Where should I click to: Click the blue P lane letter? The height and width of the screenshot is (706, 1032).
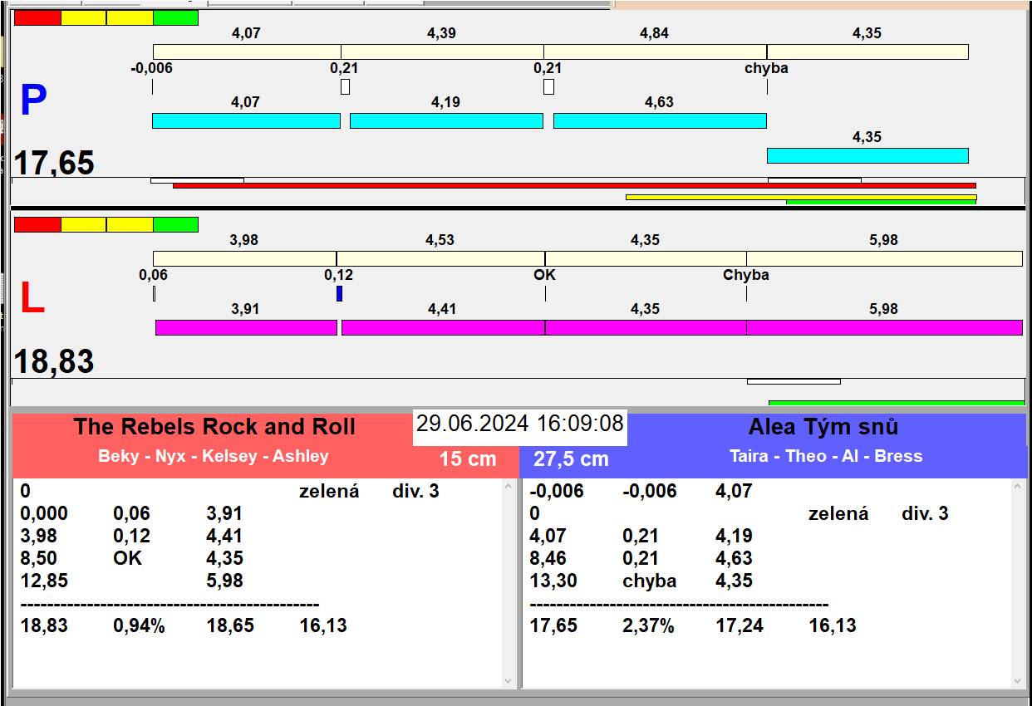[33, 101]
